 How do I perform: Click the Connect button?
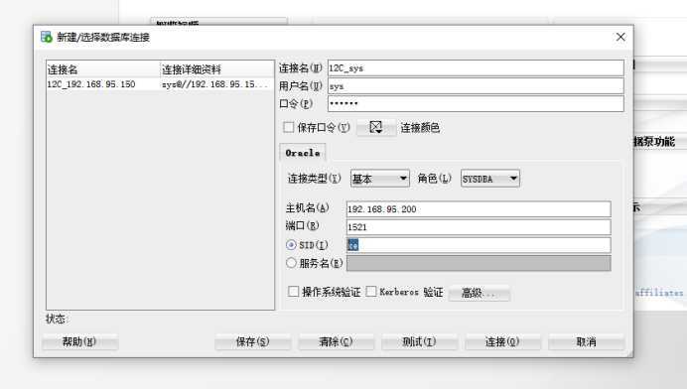click(x=502, y=341)
